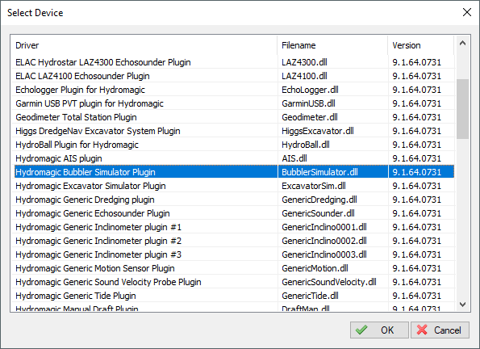480x349 pixels.
Task: Click the GenericInclino0002.dll filename cell
Action: (x=332, y=241)
